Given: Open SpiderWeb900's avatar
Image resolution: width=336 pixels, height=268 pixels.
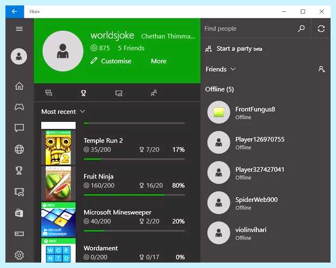Looking at the screenshot, I should tap(218, 202).
